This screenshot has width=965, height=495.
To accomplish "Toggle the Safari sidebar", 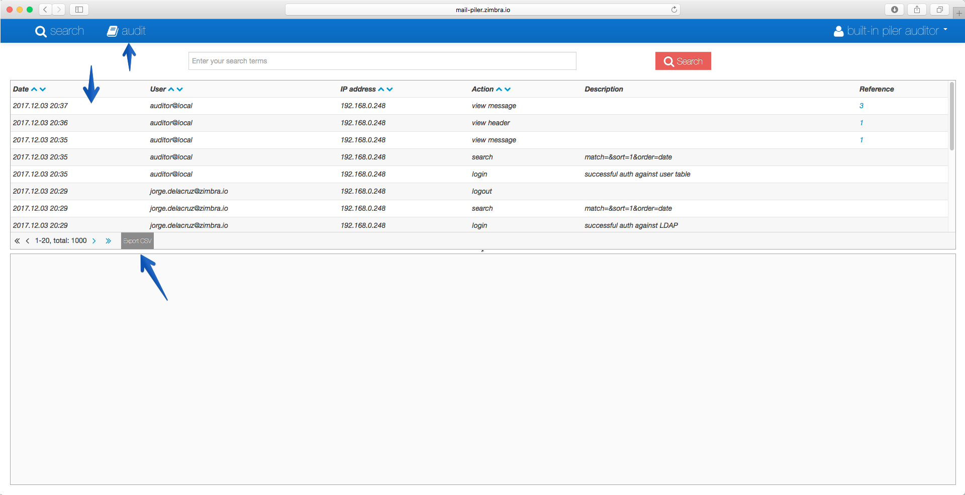I will pos(79,10).
